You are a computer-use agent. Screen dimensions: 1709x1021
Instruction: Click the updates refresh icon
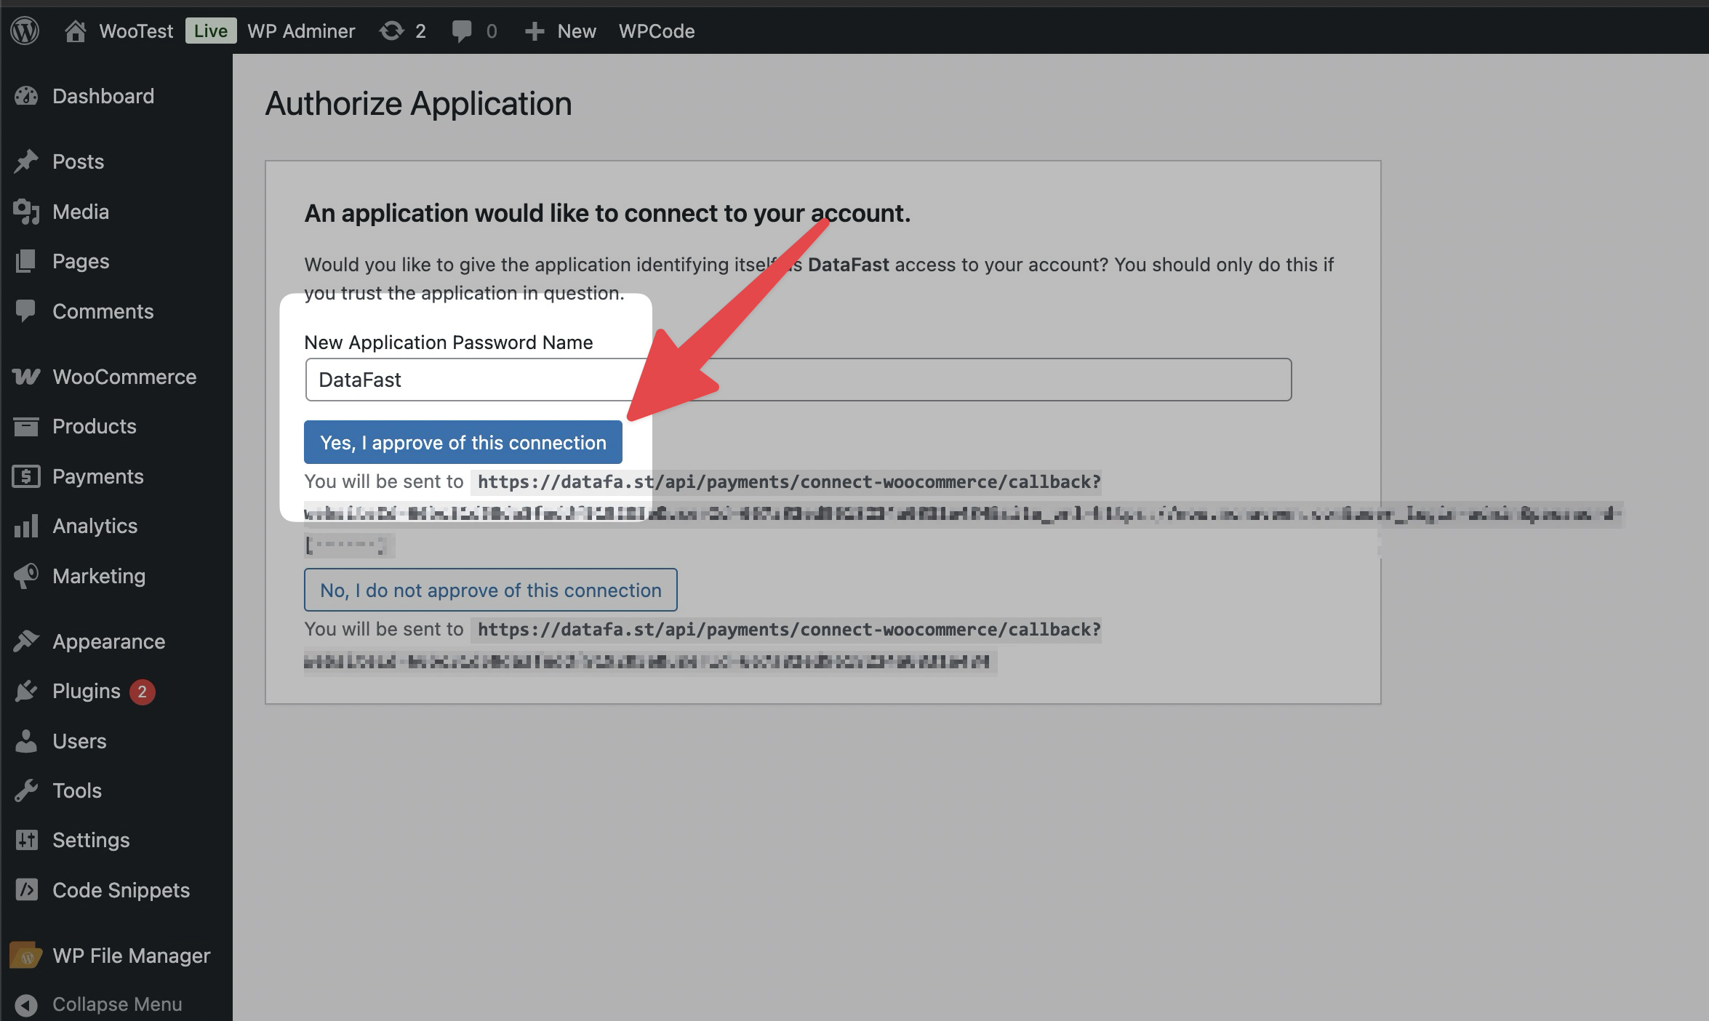(x=391, y=31)
